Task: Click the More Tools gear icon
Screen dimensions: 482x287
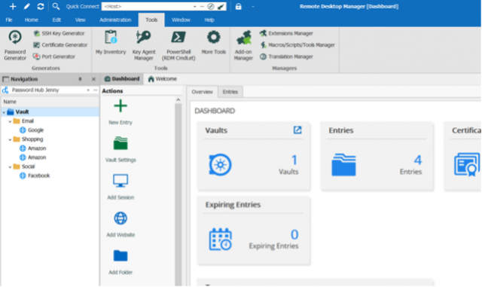Action: 213,38
